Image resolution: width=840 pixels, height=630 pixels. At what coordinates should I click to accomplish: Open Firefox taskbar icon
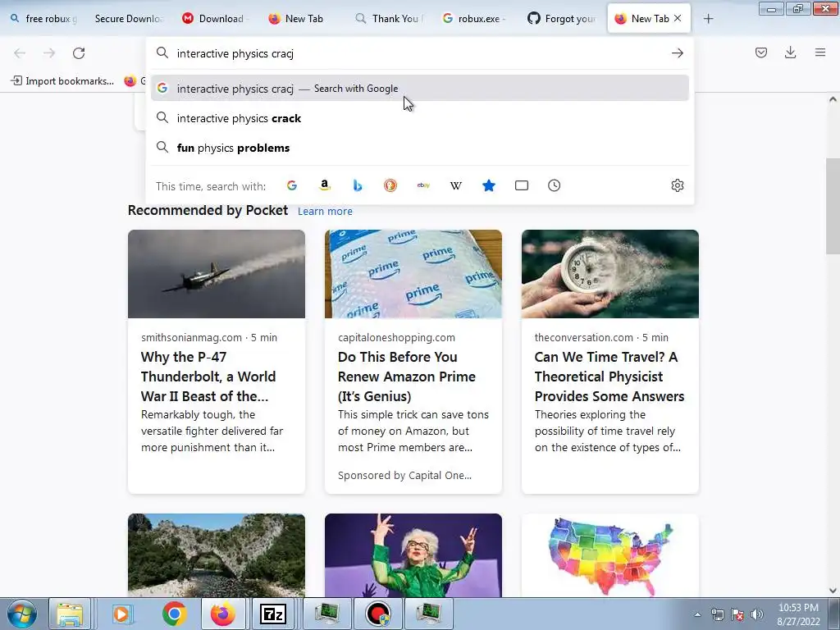pos(223,614)
